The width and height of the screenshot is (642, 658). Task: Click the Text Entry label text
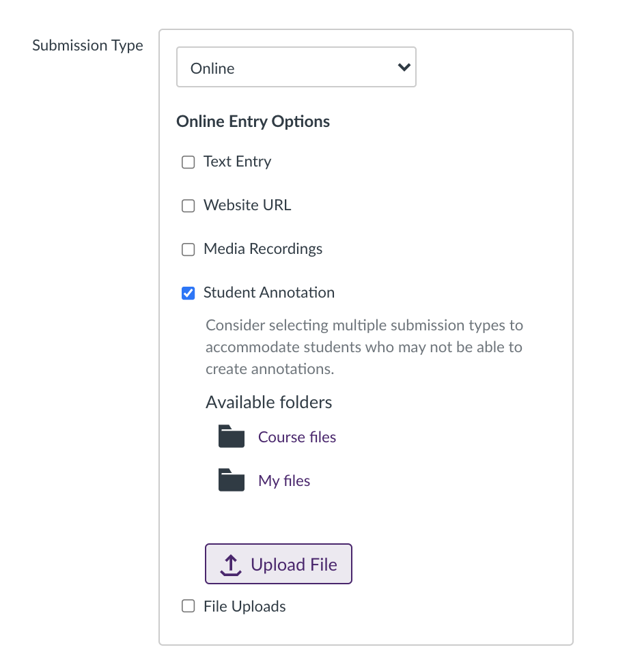tap(237, 162)
